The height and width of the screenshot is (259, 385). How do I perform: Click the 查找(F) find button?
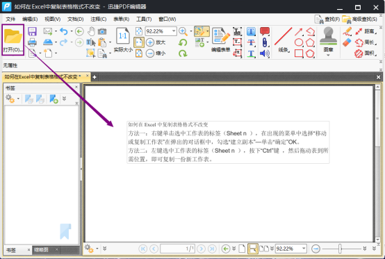[x=327, y=19]
